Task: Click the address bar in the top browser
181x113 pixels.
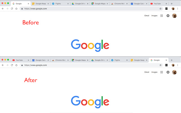Action: click(91, 9)
